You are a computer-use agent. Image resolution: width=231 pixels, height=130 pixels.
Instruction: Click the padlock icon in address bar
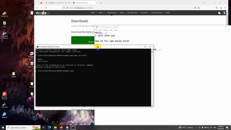[x=67, y=8]
